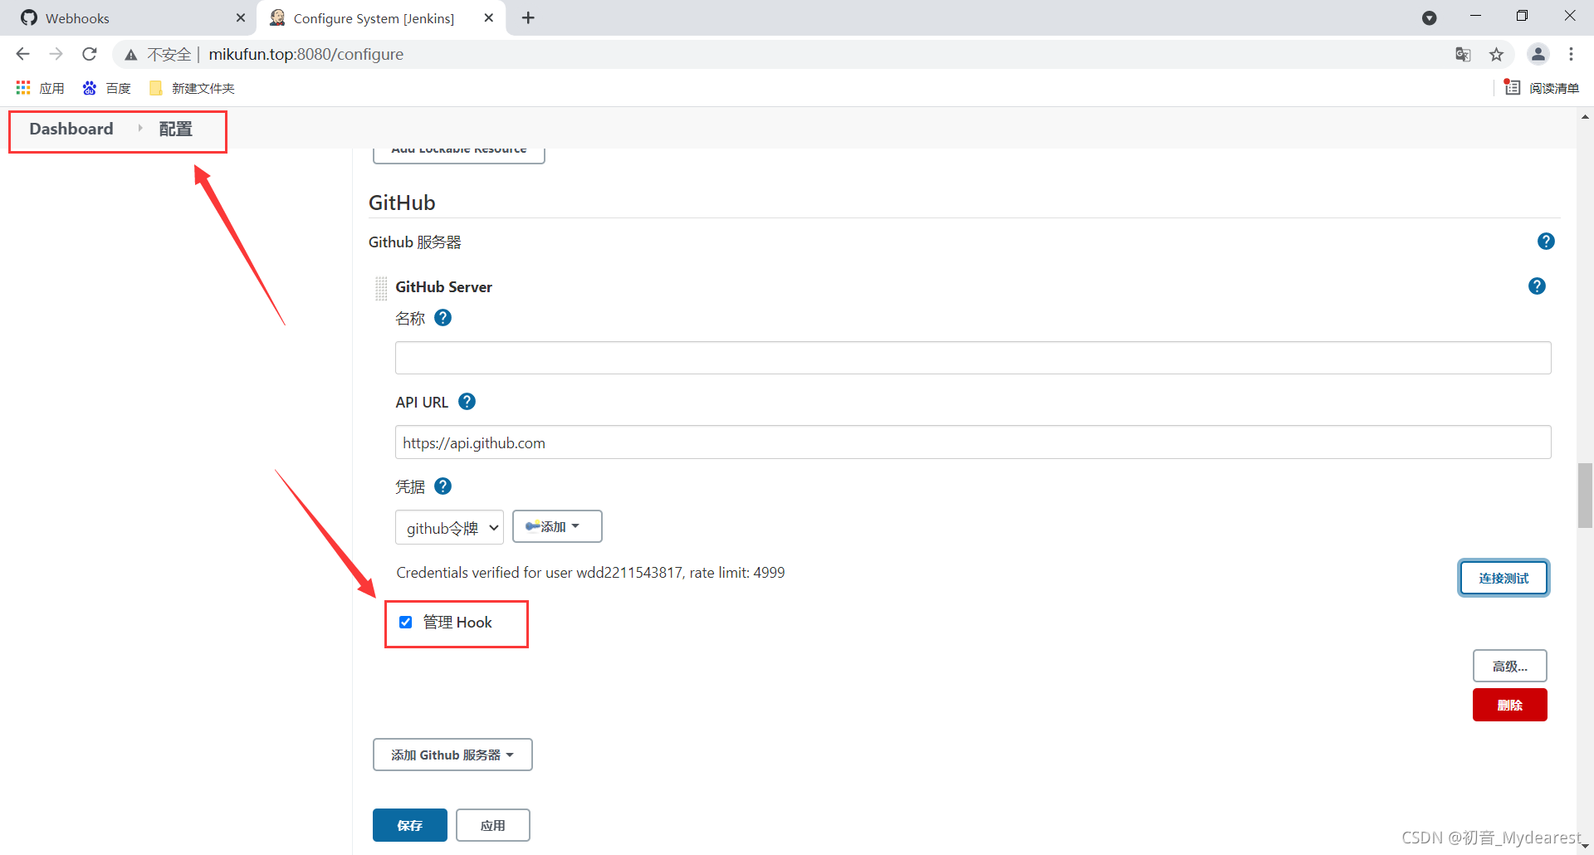Viewport: 1594px width, 855px height.
Task: Open the github令牌 credentials dropdown
Action: coord(449,528)
